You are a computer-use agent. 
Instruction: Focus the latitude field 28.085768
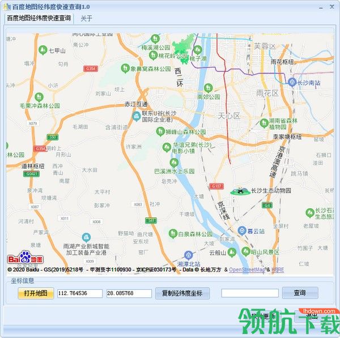tap(129, 293)
